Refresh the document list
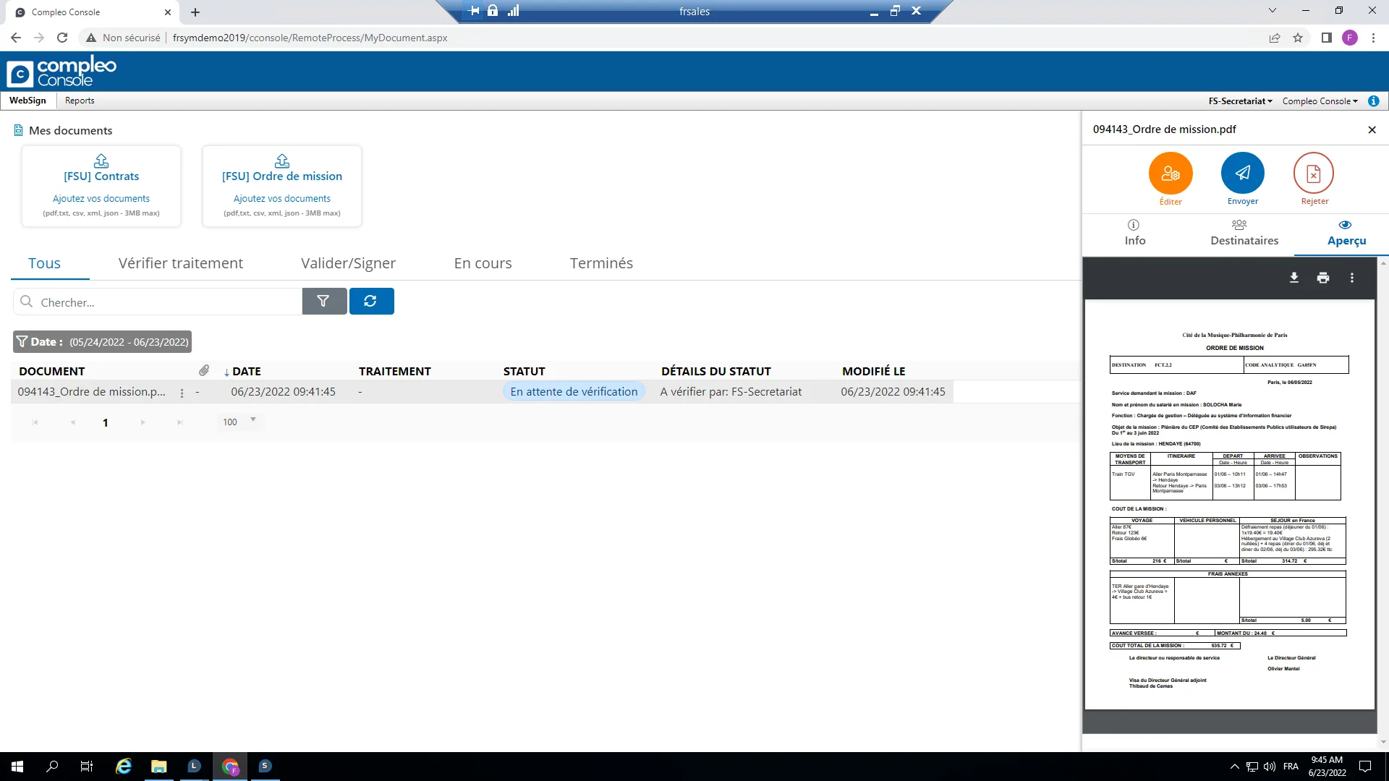Viewport: 1389px width, 781px height. point(371,302)
